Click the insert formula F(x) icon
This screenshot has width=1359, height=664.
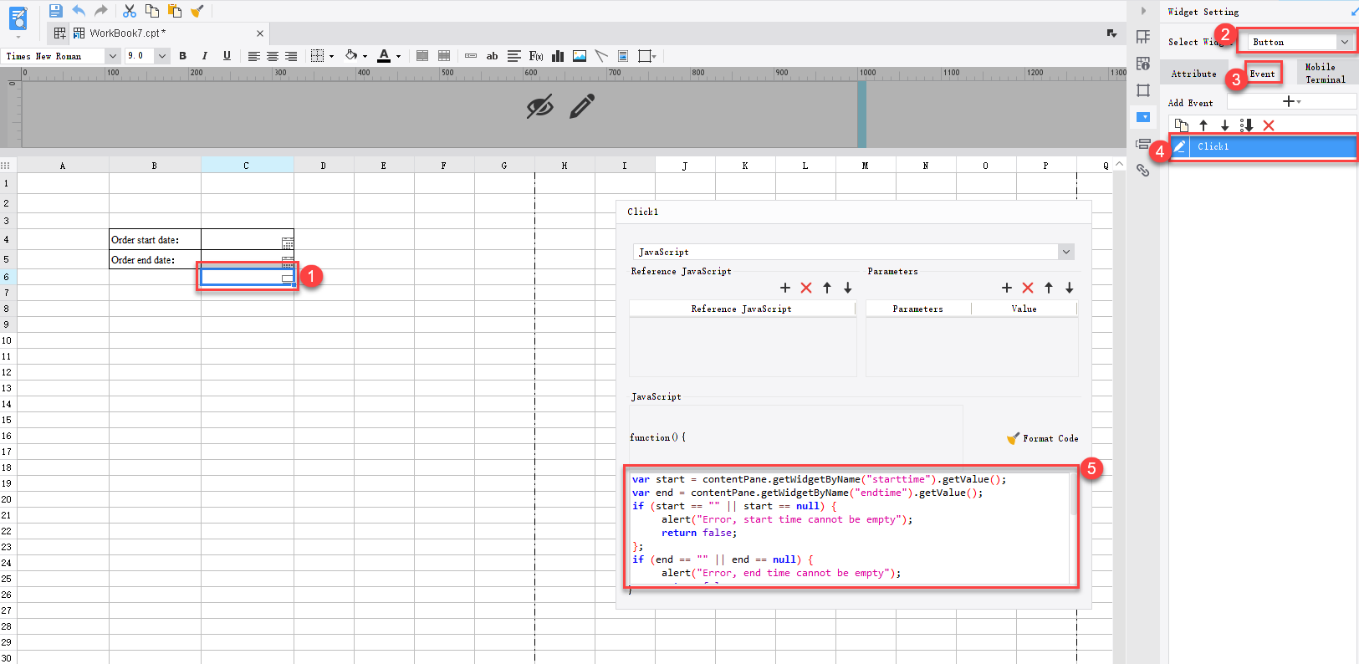[536, 56]
